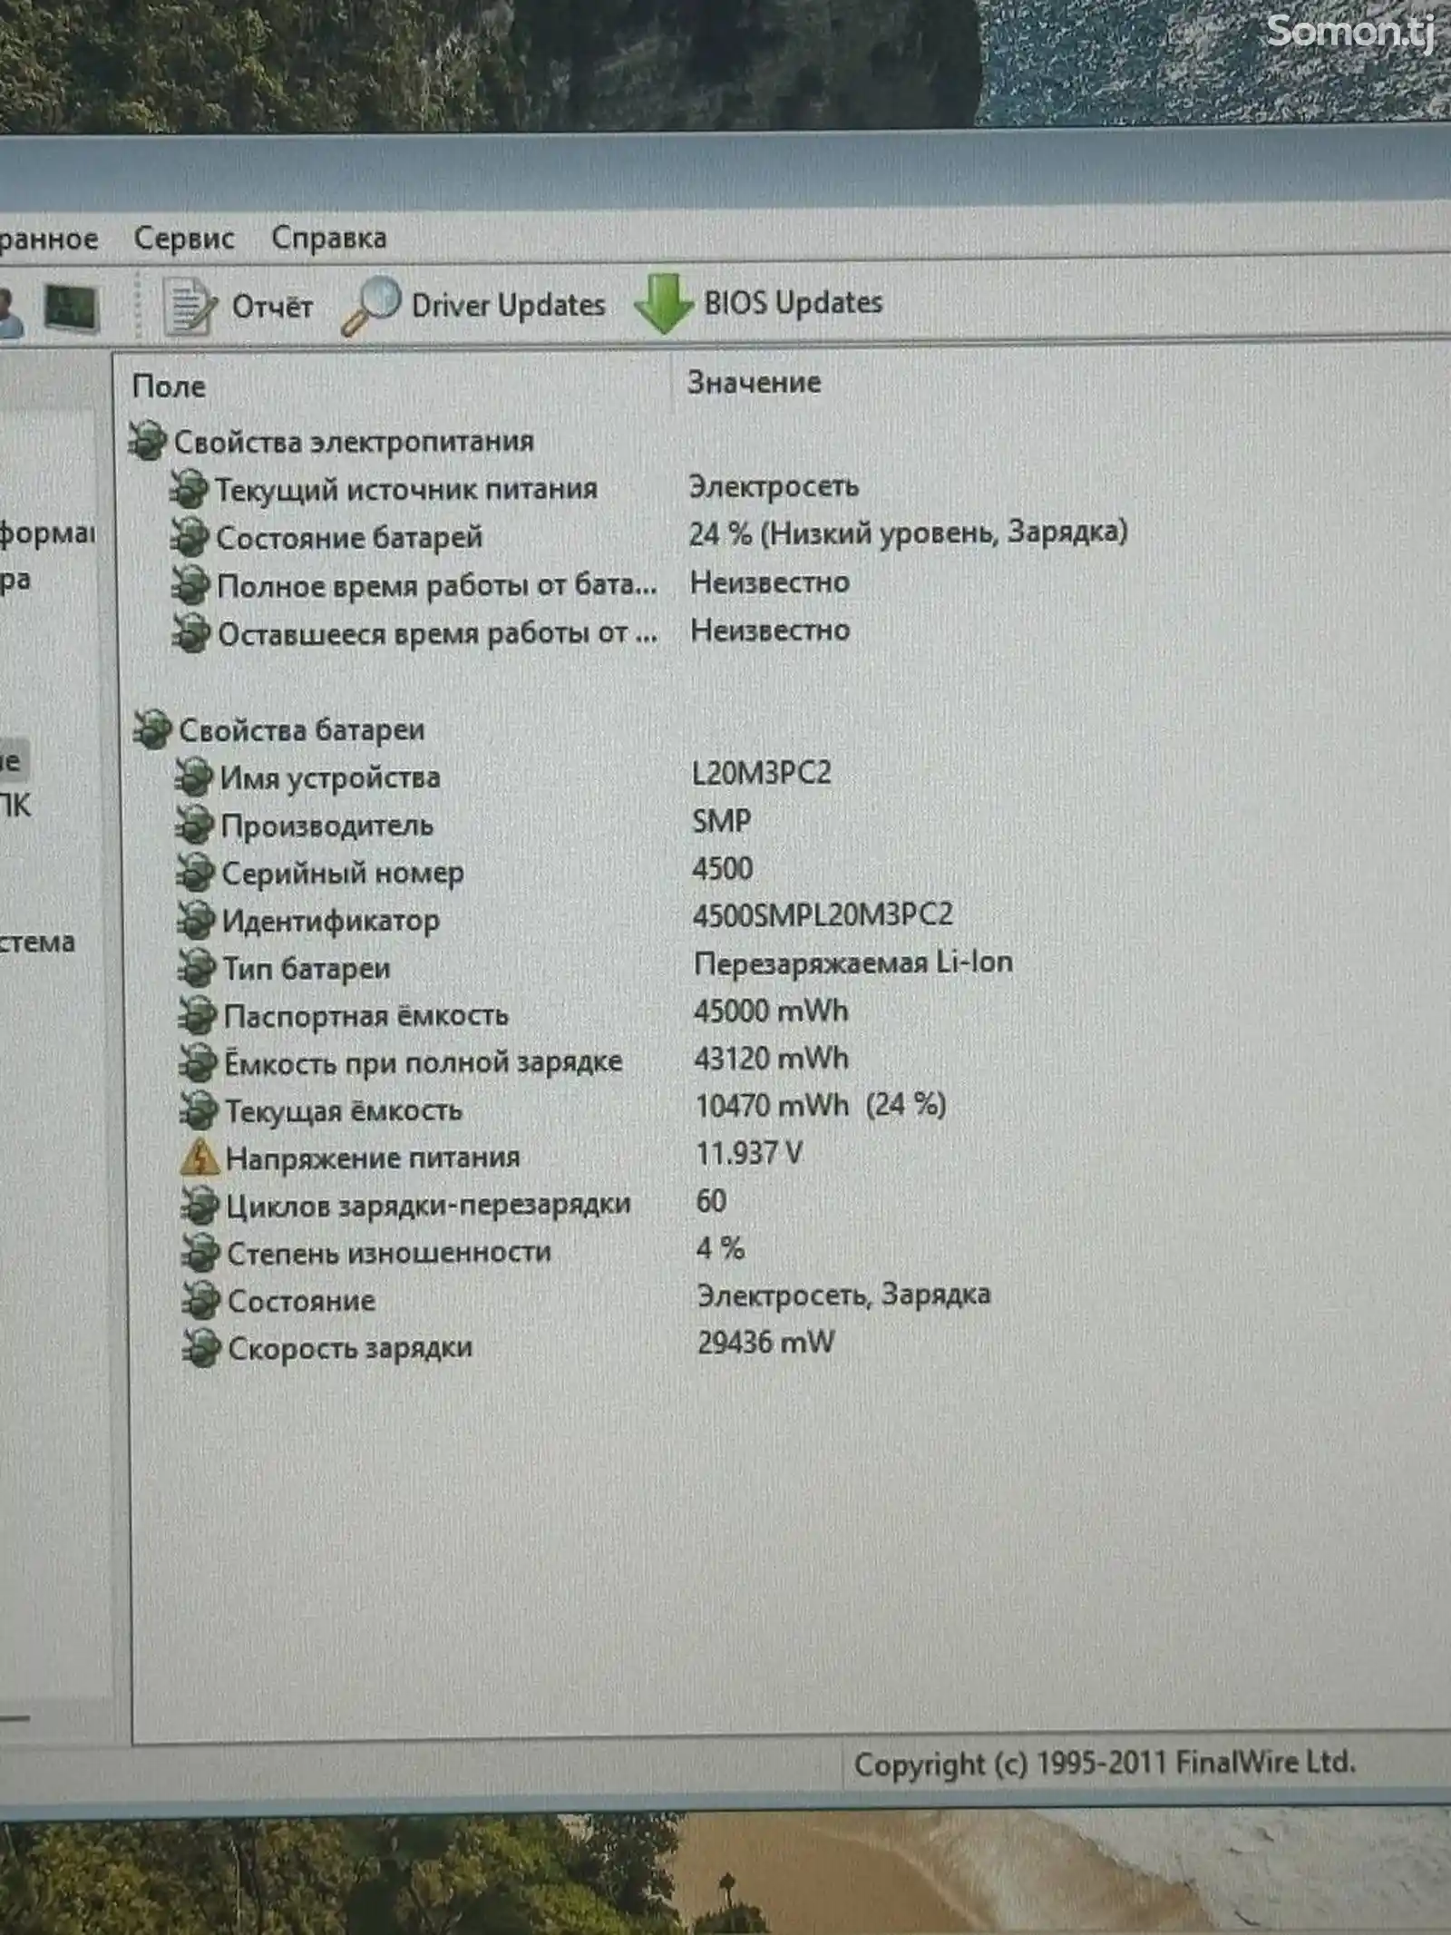The width and height of the screenshot is (1451, 1935).
Task: Click icon beside Паспортная ёмкость
Action: [197, 1016]
